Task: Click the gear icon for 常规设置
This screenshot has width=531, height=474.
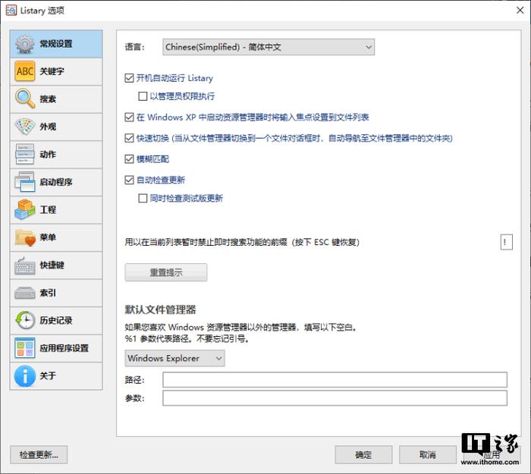Action: 25,44
